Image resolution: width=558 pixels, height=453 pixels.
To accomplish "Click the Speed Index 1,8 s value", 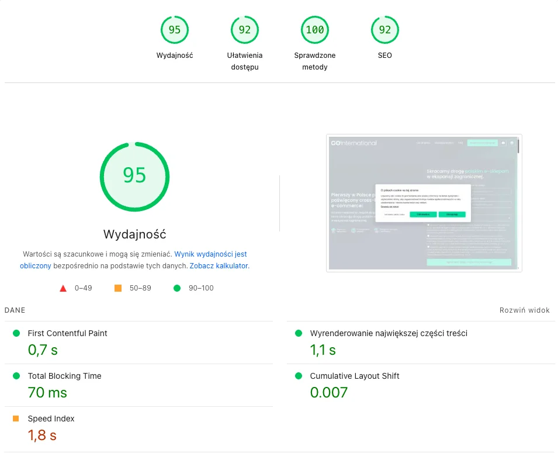I will tap(42, 435).
